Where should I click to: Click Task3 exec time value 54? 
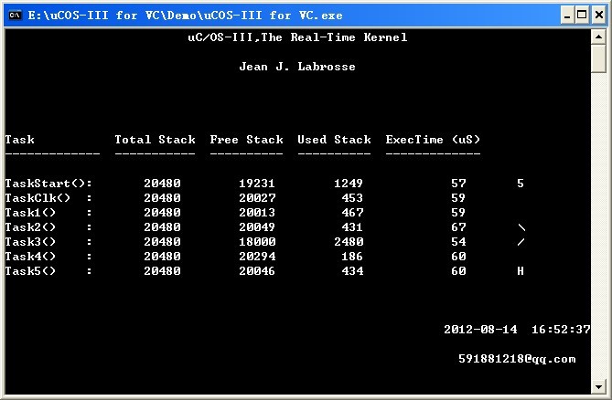pyautogui.click(x=458, y=241)
